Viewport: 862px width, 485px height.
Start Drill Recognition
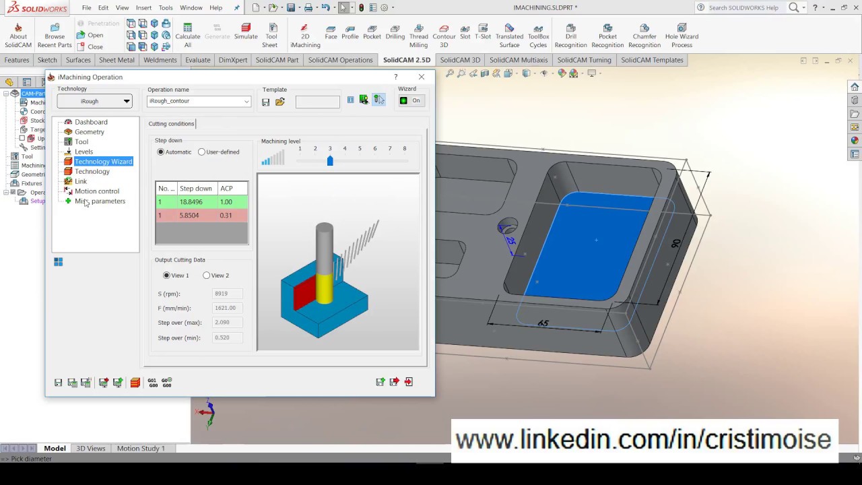tap(570, 36)
